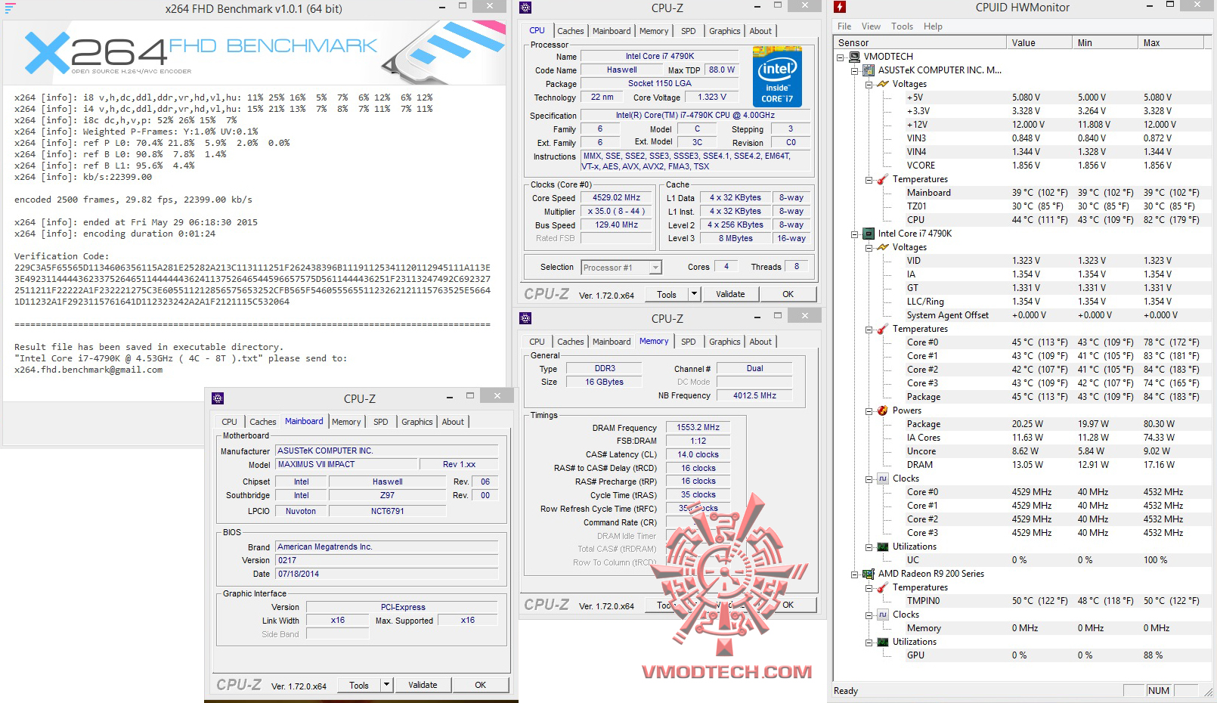
Task: Collapse the Voltages branch under ASUSTeK
Action: (x=869, y=85)
